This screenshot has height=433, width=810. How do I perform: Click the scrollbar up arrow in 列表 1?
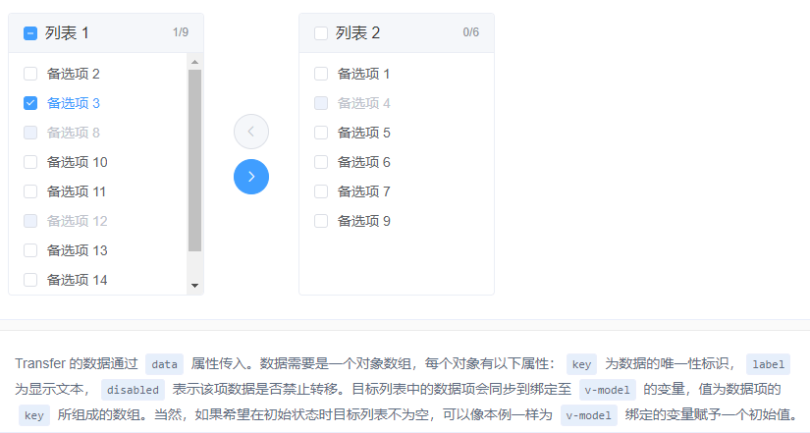194,62
